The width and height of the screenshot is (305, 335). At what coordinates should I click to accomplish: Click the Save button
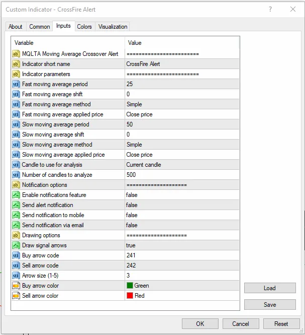[x=270, y=304]
